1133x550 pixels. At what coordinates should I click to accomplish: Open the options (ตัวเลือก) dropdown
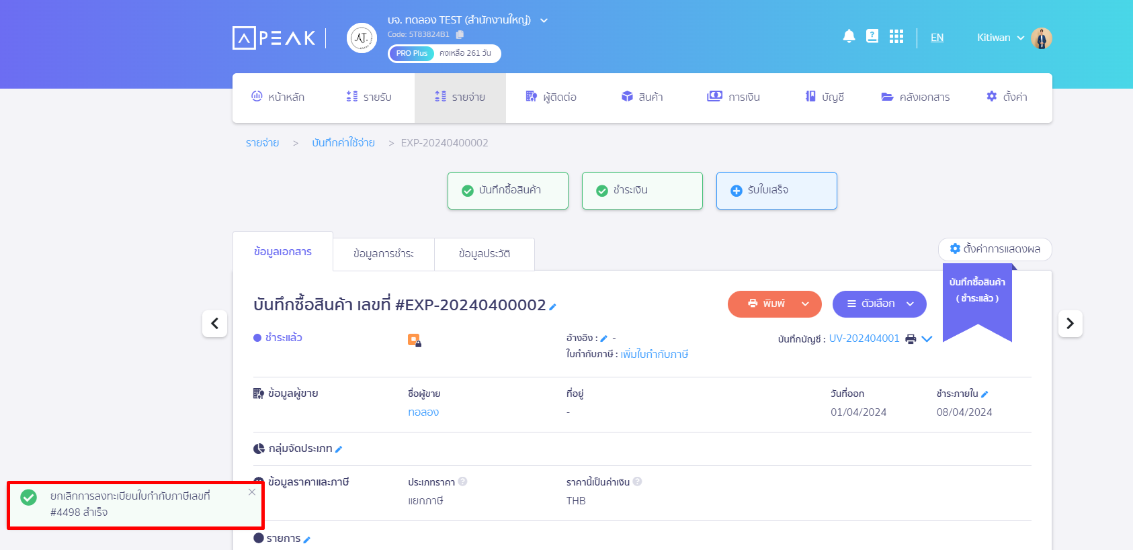tap(880, 304)
